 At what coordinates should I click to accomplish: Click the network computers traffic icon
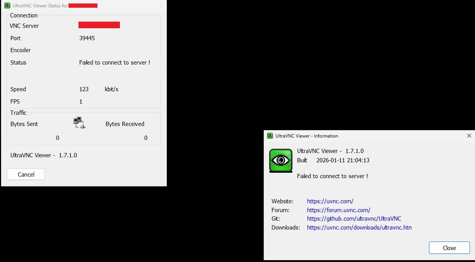tap(79, 122)
